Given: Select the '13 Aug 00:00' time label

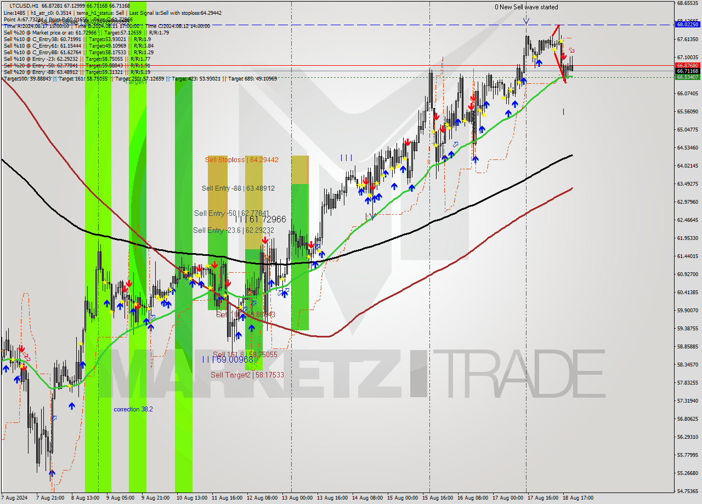Looking at the screenshot, I should click(x=298, y=498).
